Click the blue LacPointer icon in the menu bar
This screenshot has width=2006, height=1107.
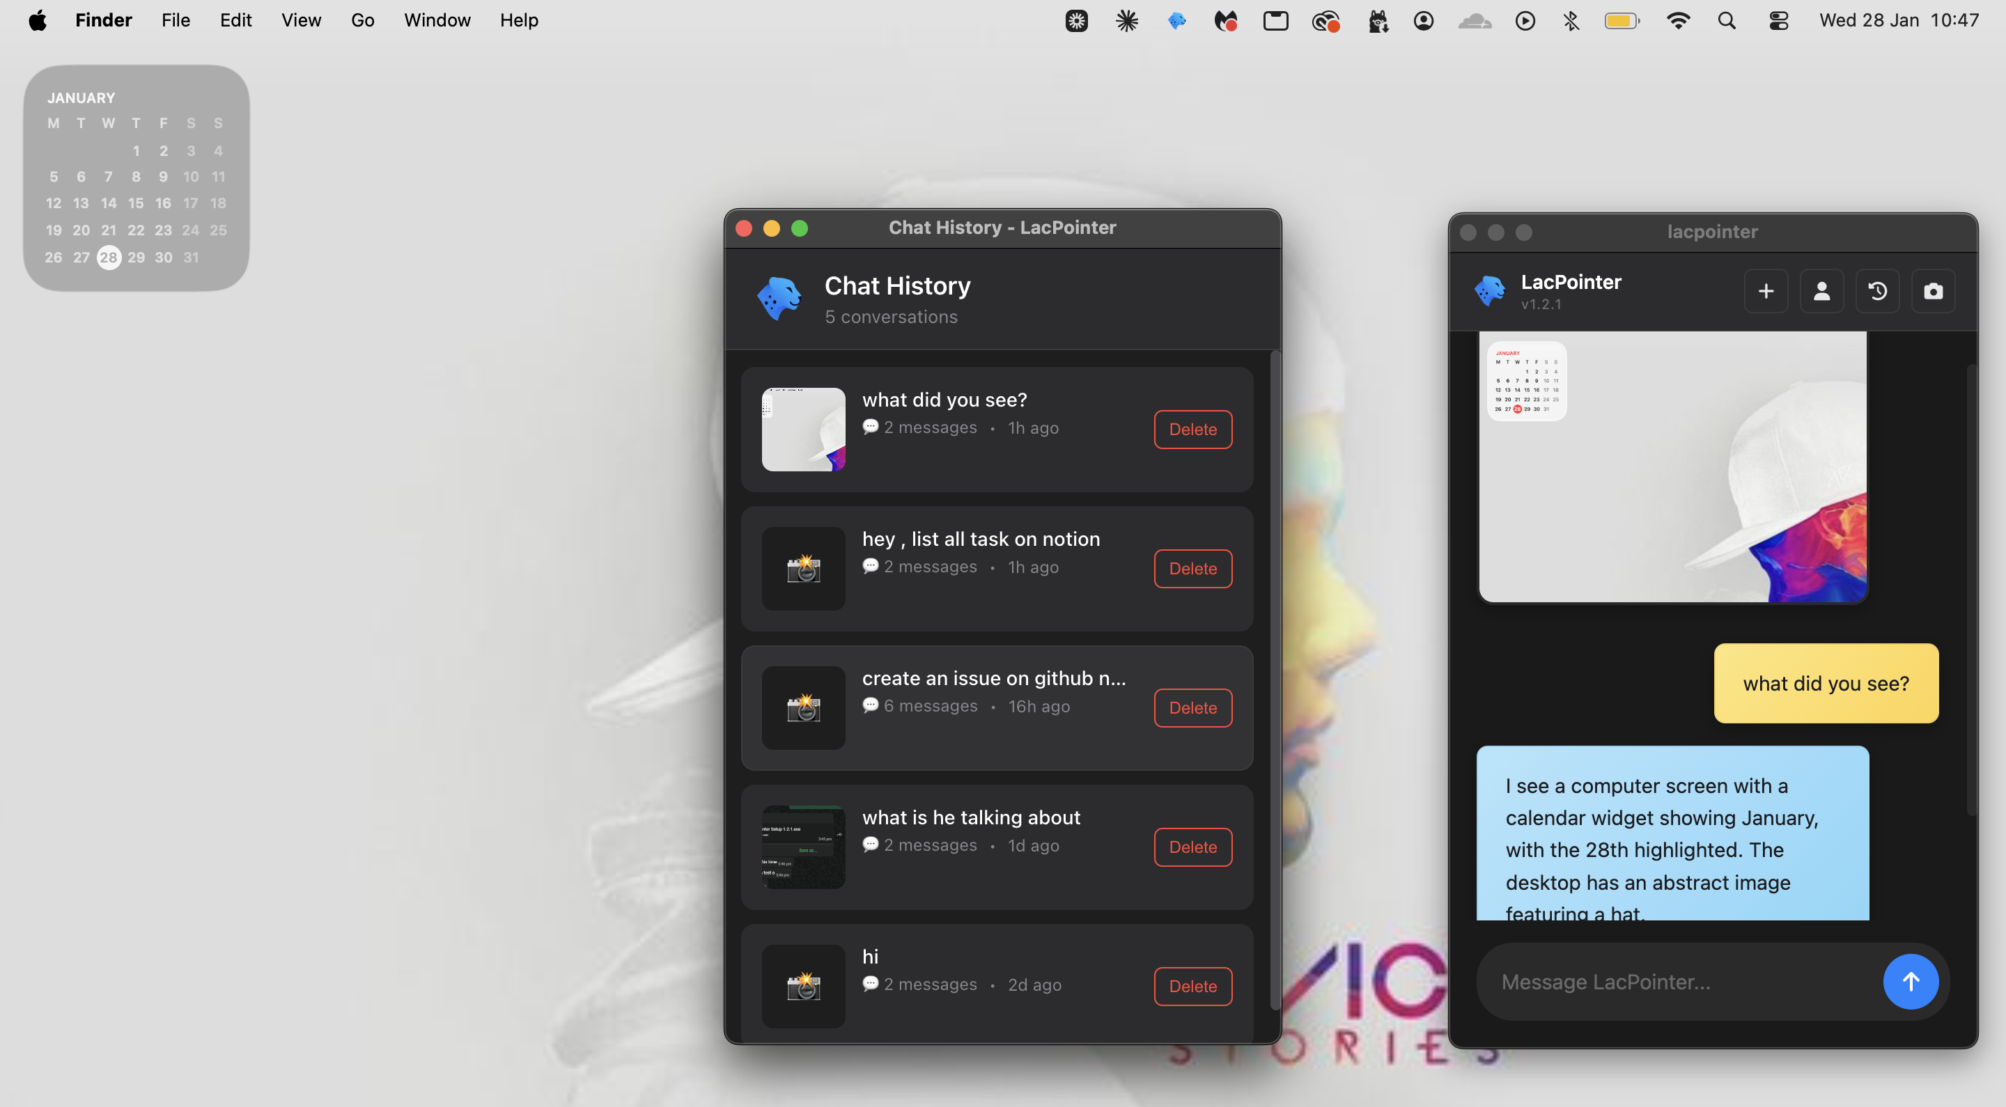[1176, 20]
